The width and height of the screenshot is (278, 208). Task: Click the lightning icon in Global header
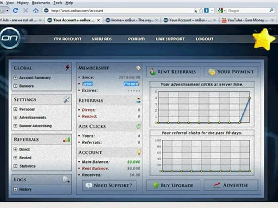tap(67, 68)
